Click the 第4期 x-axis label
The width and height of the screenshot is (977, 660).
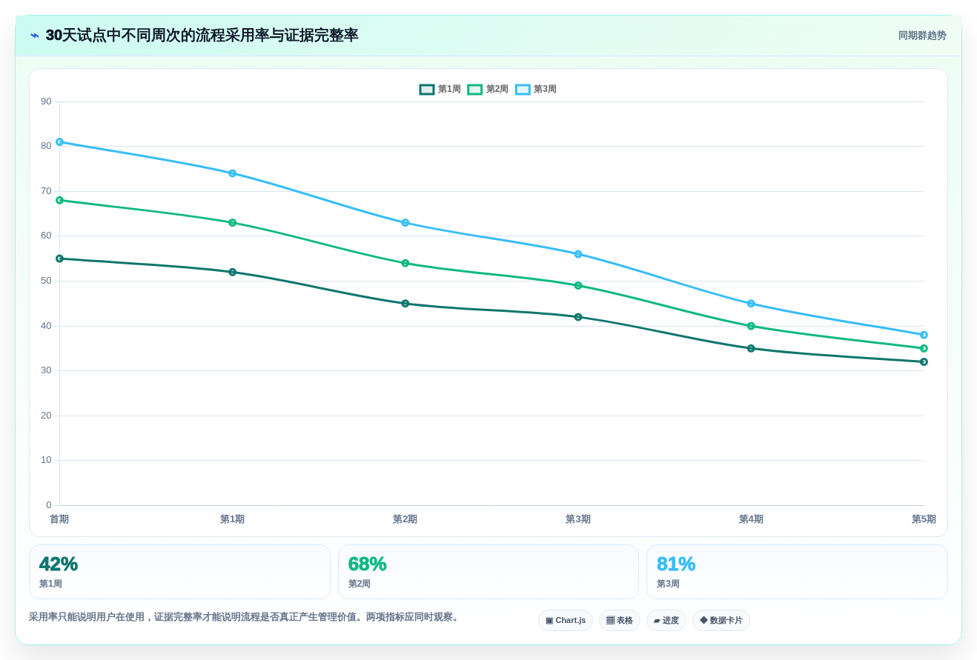tap(751, 519)
